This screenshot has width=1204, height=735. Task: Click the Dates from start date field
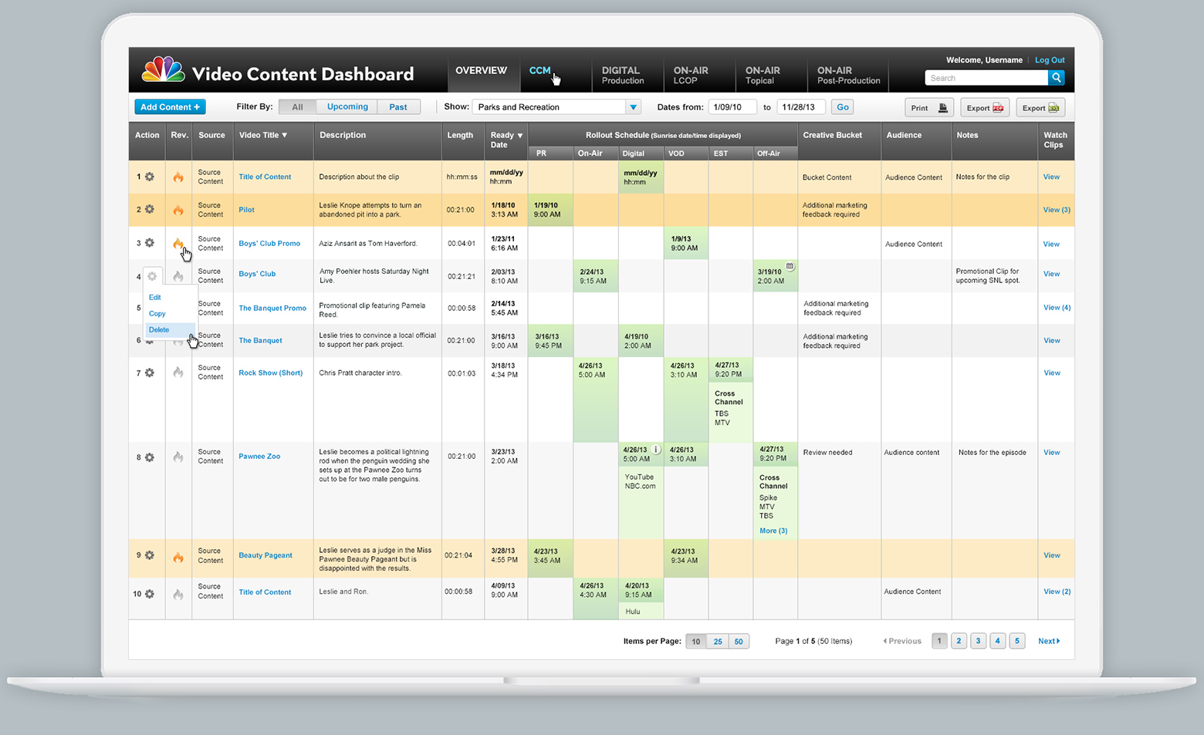pos(731,107)
